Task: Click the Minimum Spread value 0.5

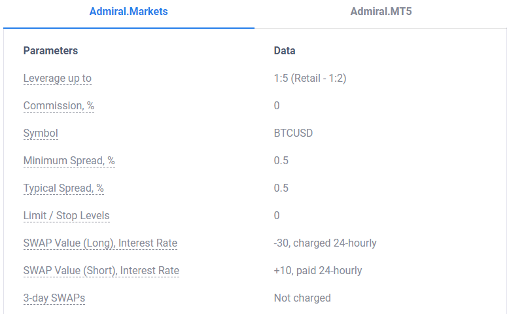Action: (281, 160)
